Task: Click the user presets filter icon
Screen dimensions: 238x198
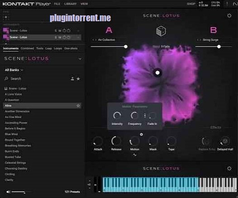Action: 72,79
